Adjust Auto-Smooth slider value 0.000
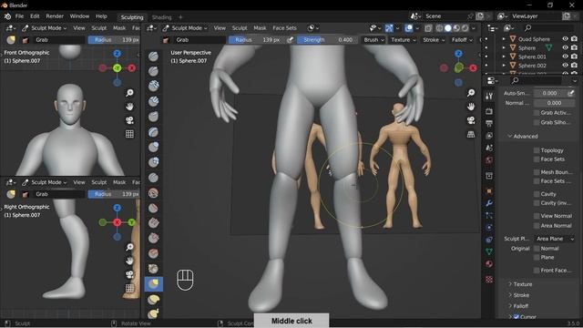The image size is (583, 328). point(549,93)
